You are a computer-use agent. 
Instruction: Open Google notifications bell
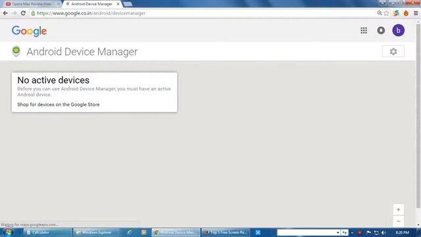381,30
